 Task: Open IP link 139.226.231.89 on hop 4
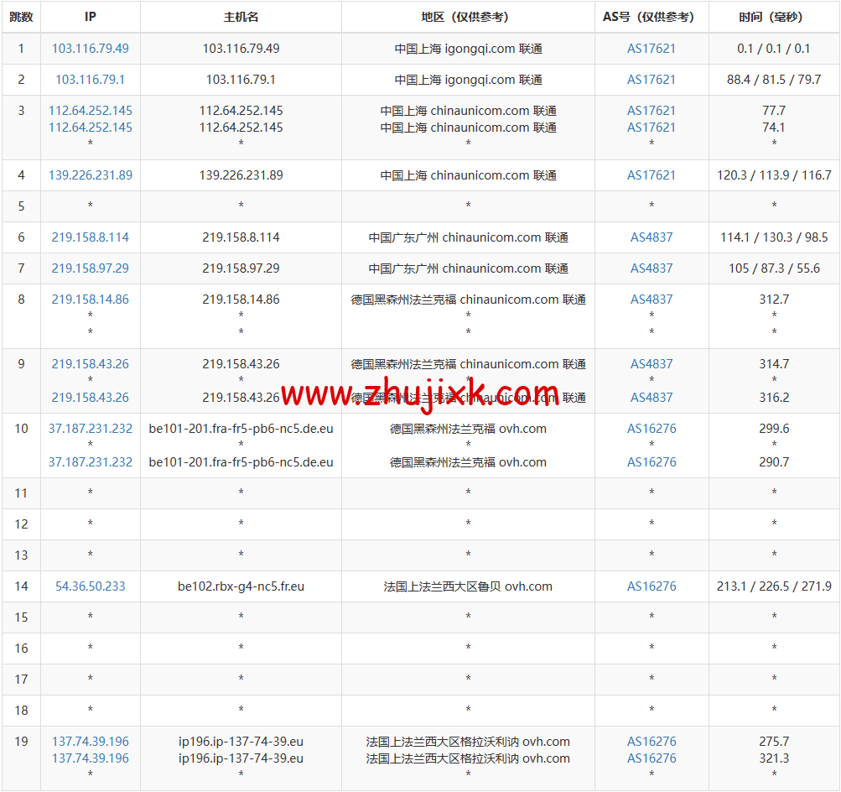coord(90,175)
